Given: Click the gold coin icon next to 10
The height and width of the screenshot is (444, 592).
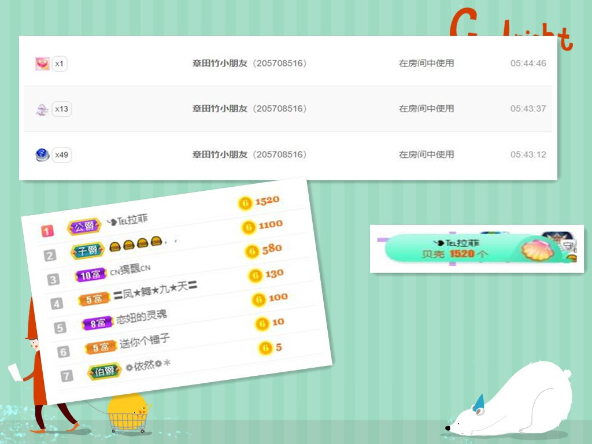Looking at the screenshot, I should (x=262, y=324).
